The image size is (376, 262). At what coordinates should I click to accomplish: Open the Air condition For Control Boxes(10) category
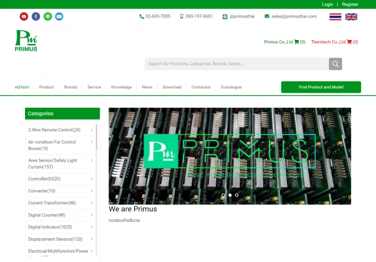click(x=52, y=145)
